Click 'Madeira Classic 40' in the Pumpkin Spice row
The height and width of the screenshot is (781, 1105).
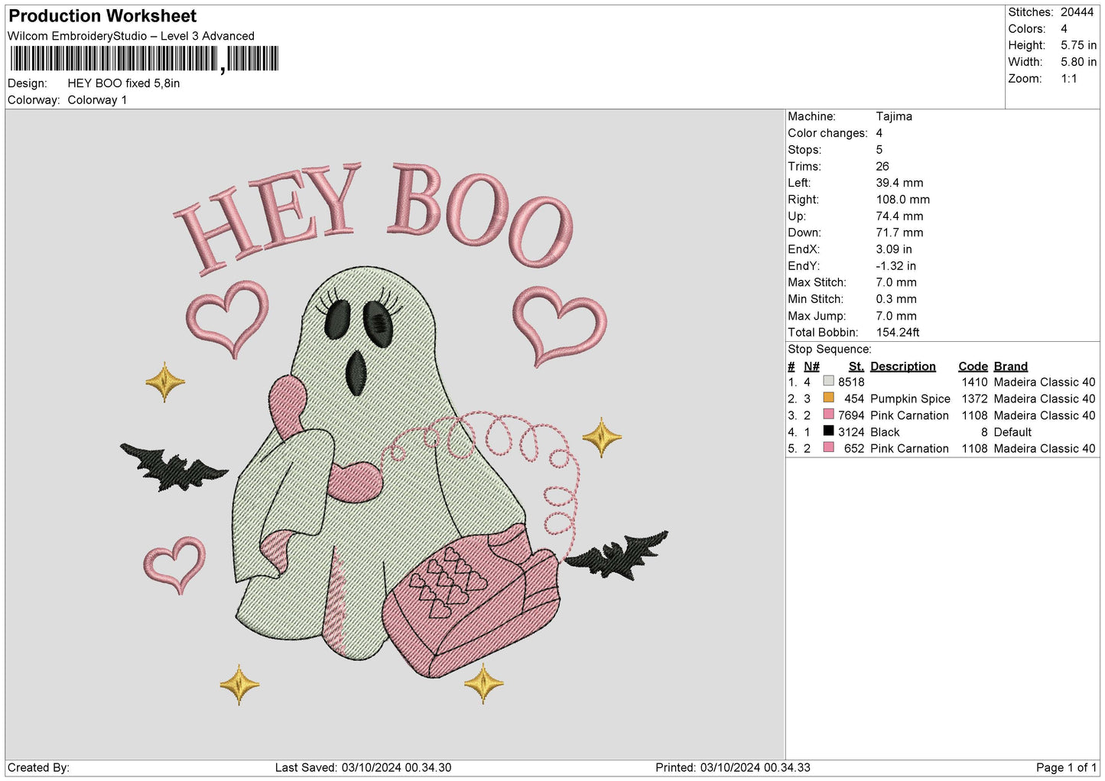[1045, 399]
